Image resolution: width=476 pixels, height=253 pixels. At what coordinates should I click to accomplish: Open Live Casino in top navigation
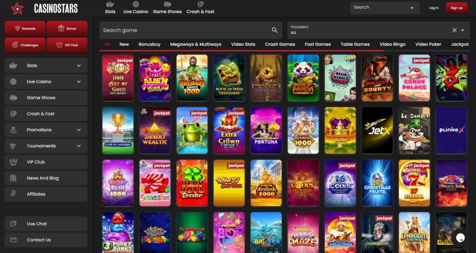136,7
